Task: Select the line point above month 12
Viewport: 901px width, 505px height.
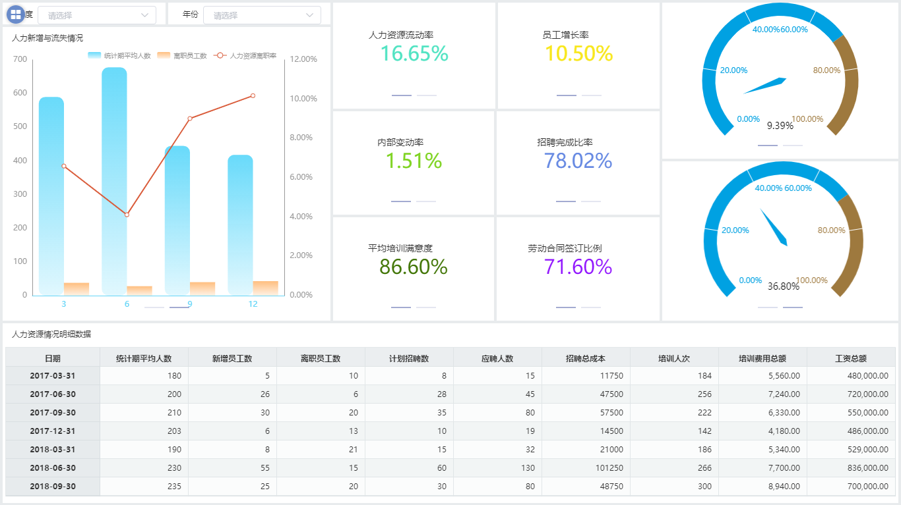Action: (253, 96)
